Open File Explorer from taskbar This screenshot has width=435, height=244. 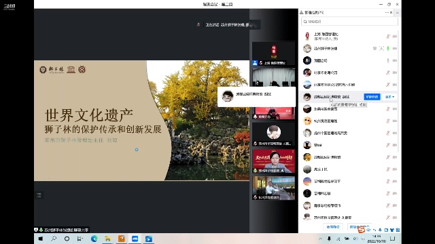point(107,239)
